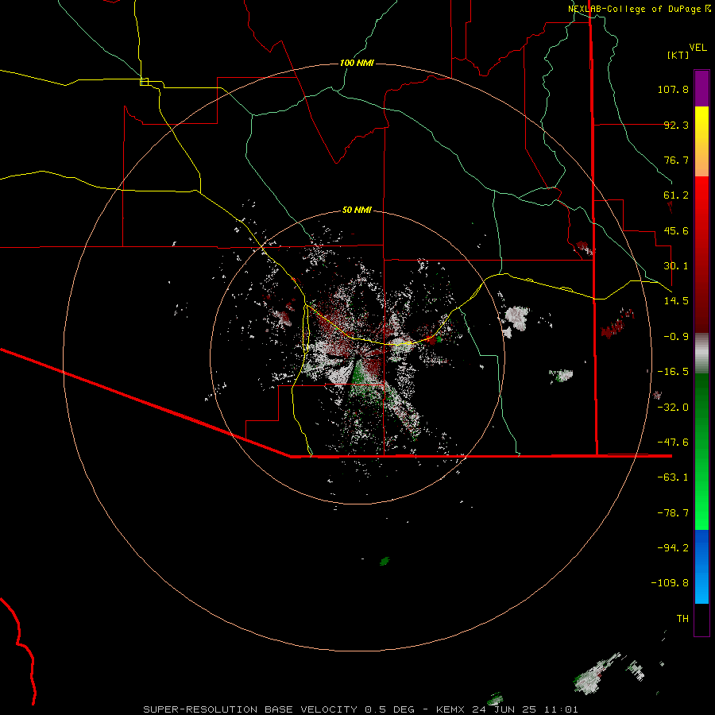Select the -47.6 scale value
The width and height of the screenshot is (715, 715).
point(673,443)
